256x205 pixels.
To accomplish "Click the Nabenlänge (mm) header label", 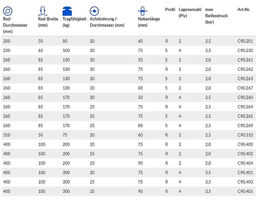I will click(x=149, y=22).
